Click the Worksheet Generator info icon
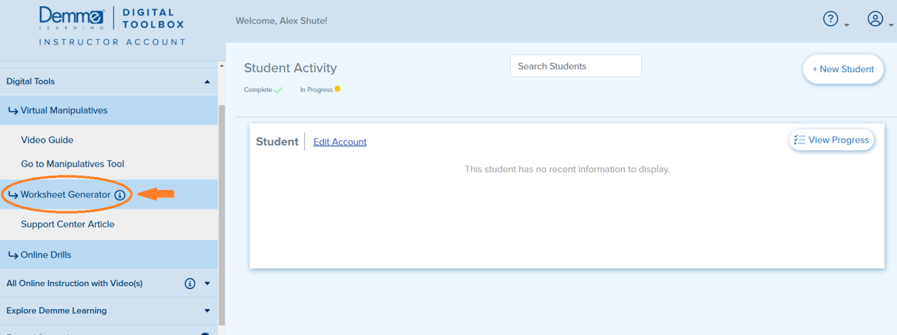Screen dimensions: 897x335 click(120, 195)
